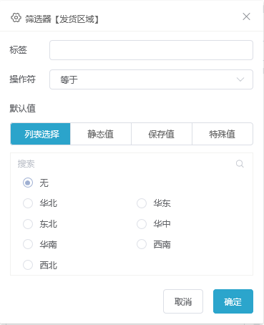
Task: Select the 无 radio option
Action: click(x=28, y=183)
